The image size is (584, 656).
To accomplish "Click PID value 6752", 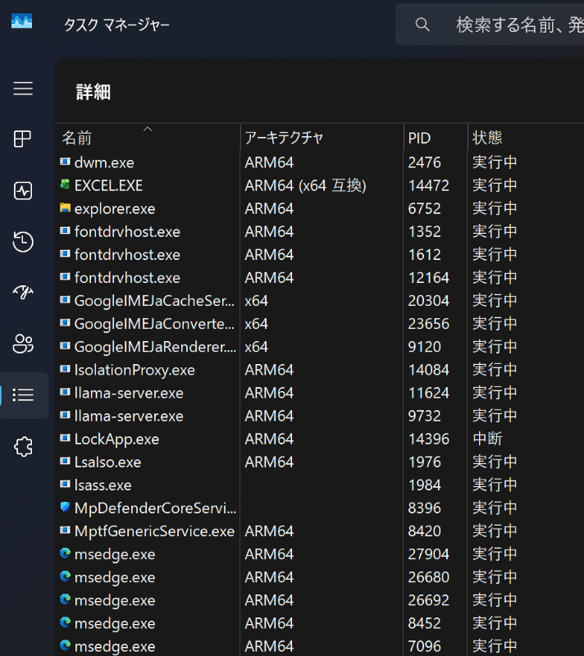I will tap(424, 208).
